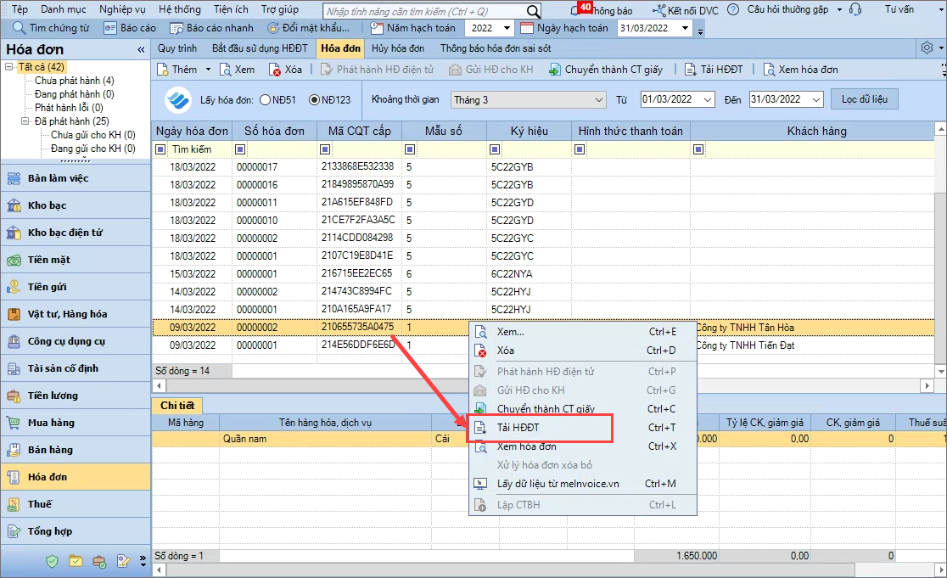
Task: Open Mua hàng sidebar module
Action: click(x=76, y=423)
